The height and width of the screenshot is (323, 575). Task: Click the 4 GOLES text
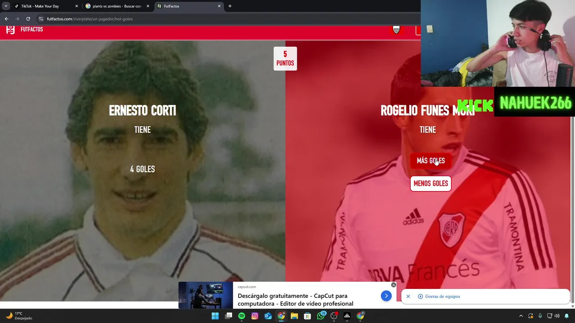(x=142, y=169)
